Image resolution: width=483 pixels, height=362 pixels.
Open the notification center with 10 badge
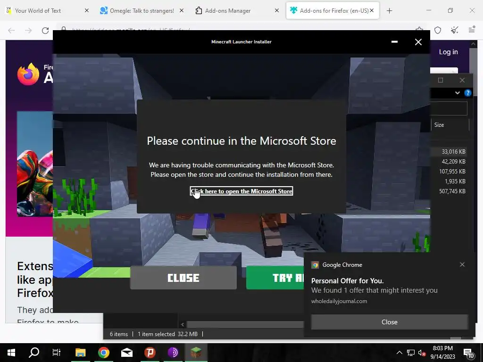coord(468,353)
